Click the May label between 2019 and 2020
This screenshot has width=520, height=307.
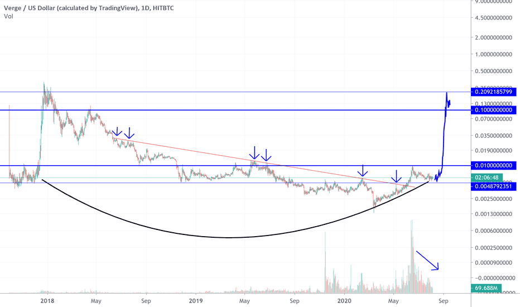(x=244, y=301)
